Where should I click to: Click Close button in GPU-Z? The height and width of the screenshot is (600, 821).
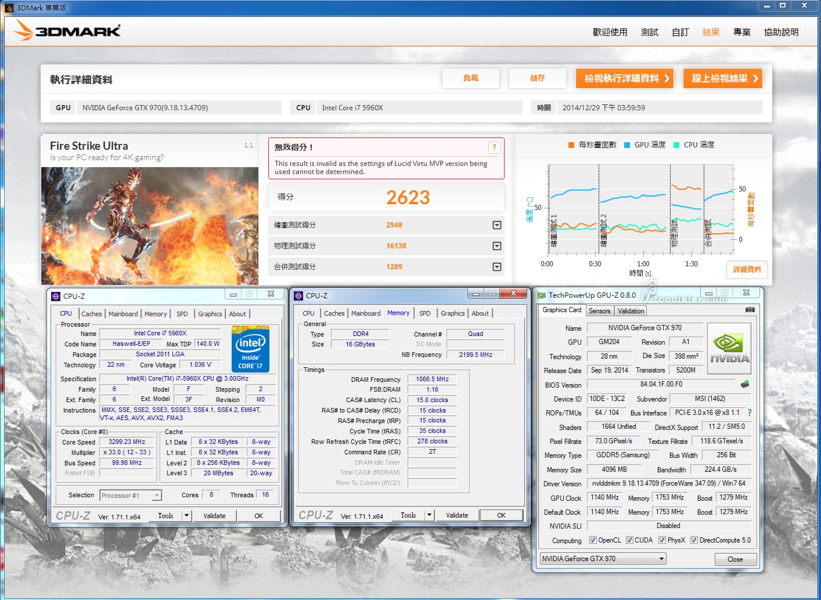click(735, 559)
